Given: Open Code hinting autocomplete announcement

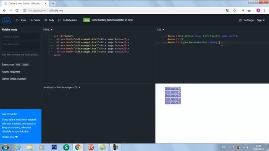Looking at the screenshot, I should point(112,20).
